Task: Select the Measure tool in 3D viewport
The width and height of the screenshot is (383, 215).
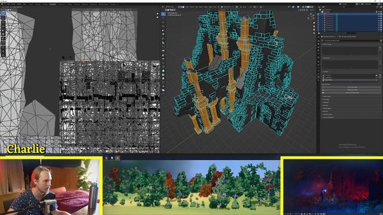Action: (x=163, y=42)
